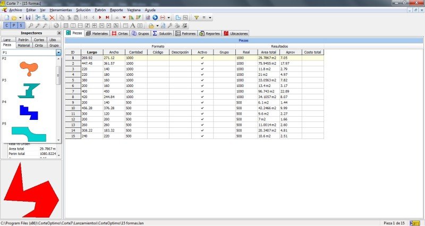Image resolution: width=425 pixels, height=226 pixels.
Task: Toggle Activo checkmark for piece row 1
Action: click(x=202, y=58)
